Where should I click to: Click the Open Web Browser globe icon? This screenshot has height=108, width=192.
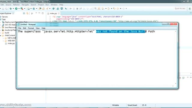pos(53,9)
